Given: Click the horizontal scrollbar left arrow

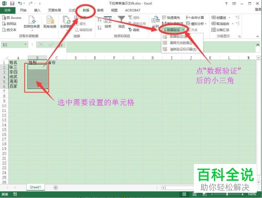Looking at the screenshot, I should 163,188.
